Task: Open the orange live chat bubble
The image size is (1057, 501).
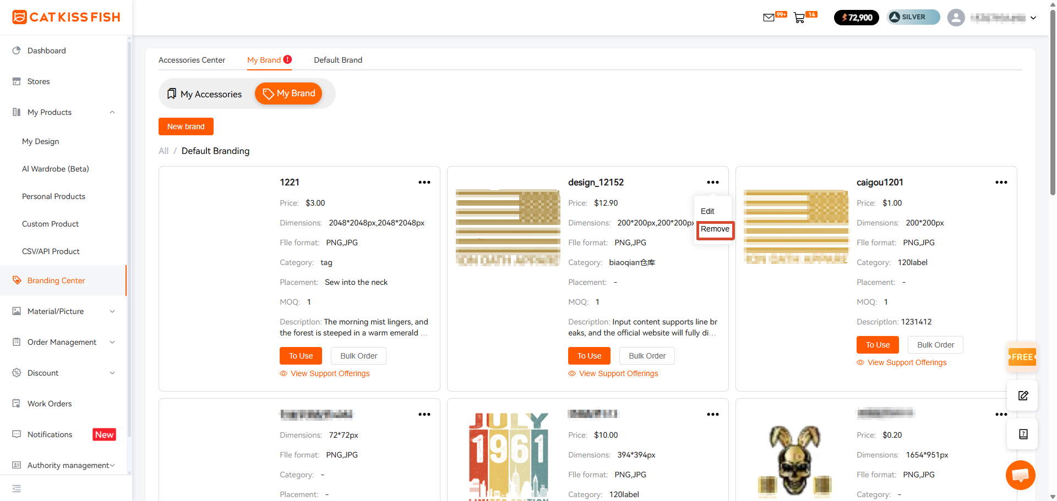Action: click(x=1021, y=475)
